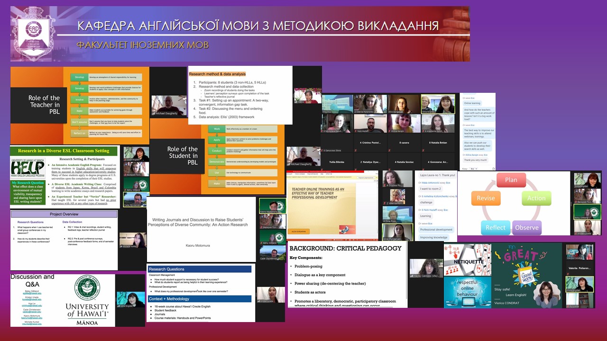
Task: Click the 'Problem-posing' bullet
Action: pyautogui.click(x=308, y=266)
